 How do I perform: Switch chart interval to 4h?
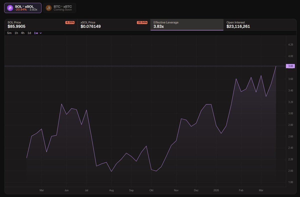pyautogui.click(x=23, y=33)
